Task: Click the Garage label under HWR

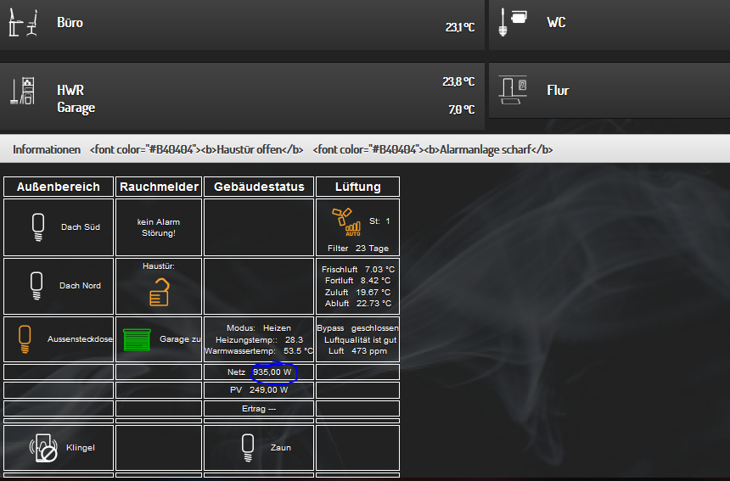Action: tap(76, 108)
